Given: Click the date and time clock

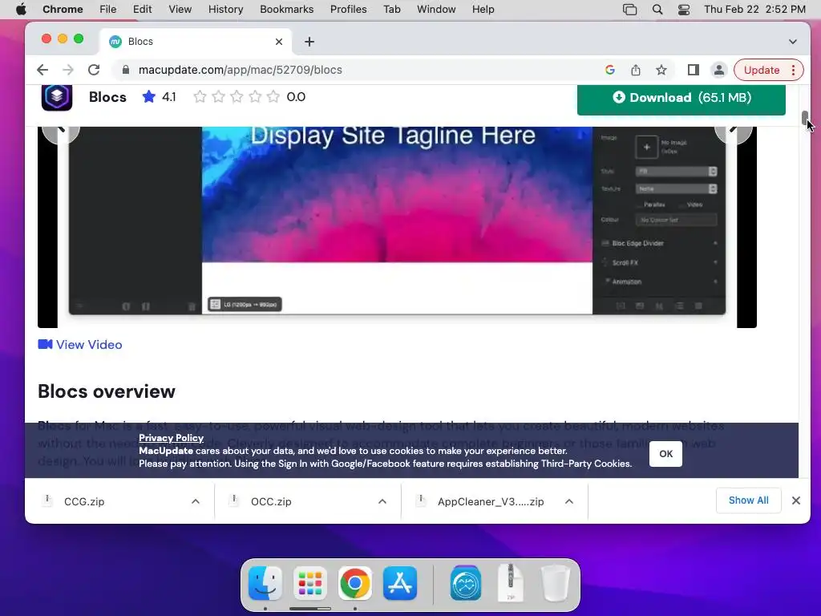Looking at the screenshot, I should pos(754,10).
